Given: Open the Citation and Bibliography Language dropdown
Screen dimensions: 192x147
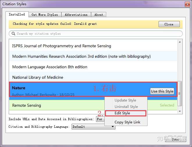Looking at the screenshot, I should [93, 127].
